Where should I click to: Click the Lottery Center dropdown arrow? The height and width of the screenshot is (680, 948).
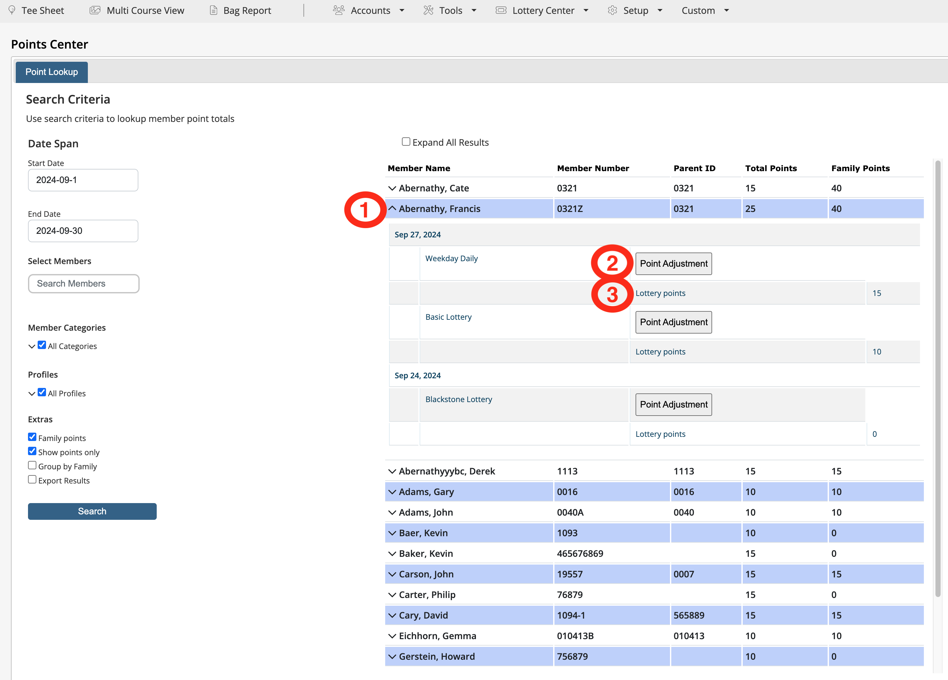pyautogui.click(x=586, y=10)
